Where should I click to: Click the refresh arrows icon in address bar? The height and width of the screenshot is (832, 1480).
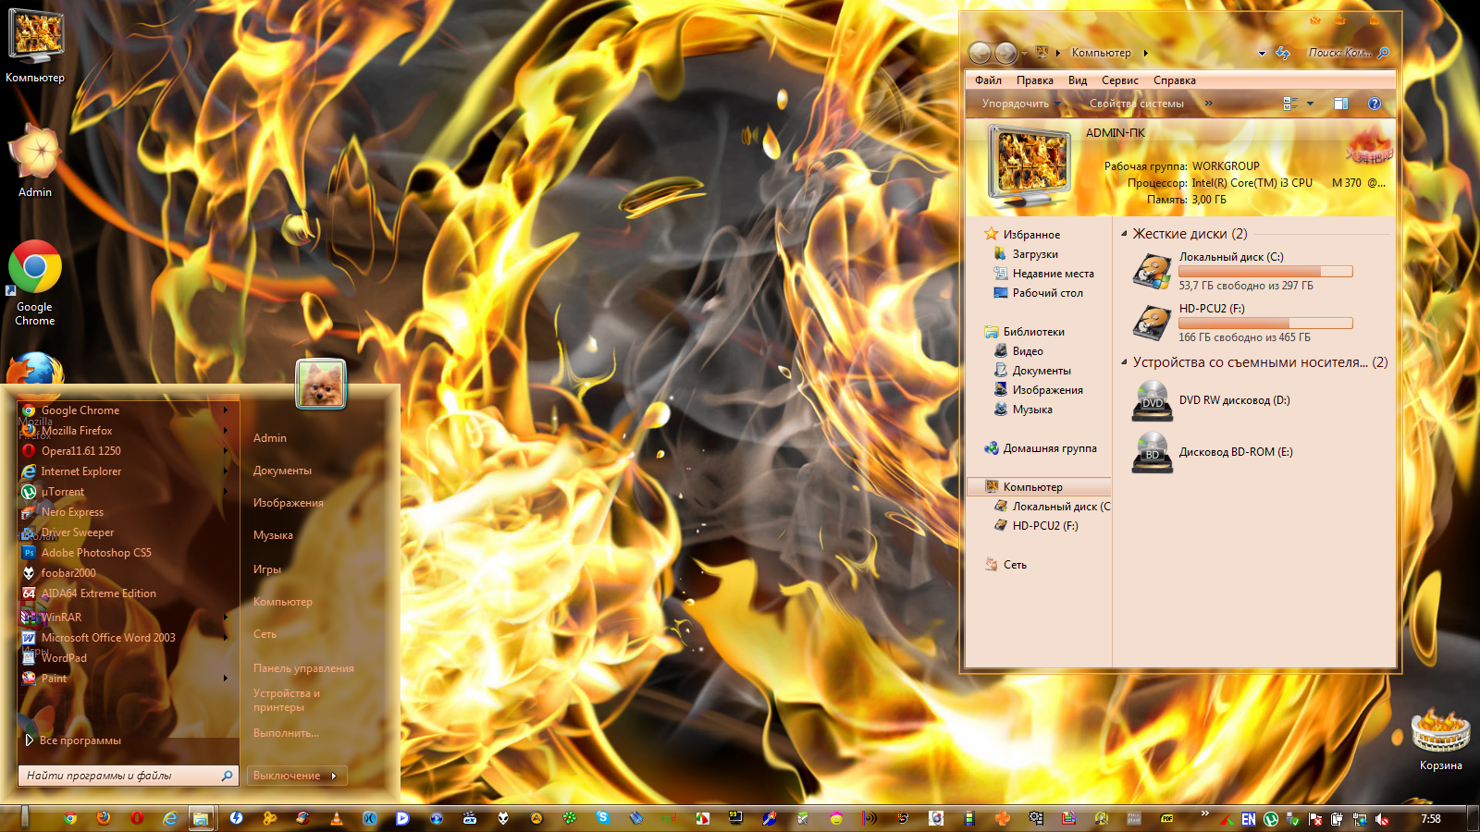(1283, 53)
